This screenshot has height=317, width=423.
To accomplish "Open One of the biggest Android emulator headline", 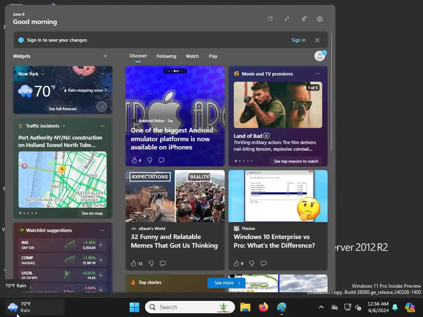I will pos(172,139).
